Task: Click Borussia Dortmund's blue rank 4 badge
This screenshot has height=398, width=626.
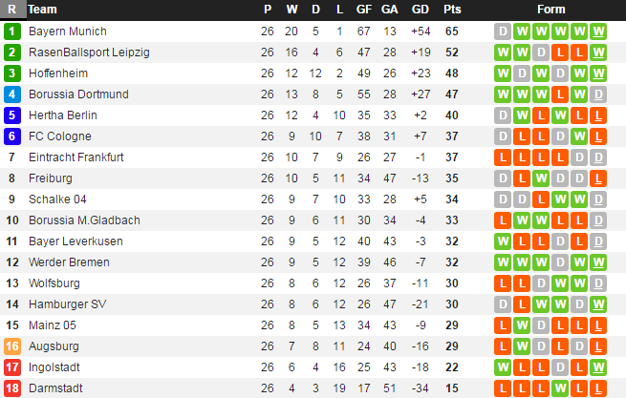Action: click(11, 94)
